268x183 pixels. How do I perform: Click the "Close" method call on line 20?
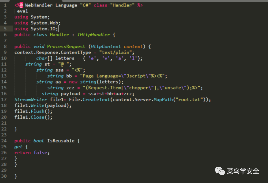point(38,117)
